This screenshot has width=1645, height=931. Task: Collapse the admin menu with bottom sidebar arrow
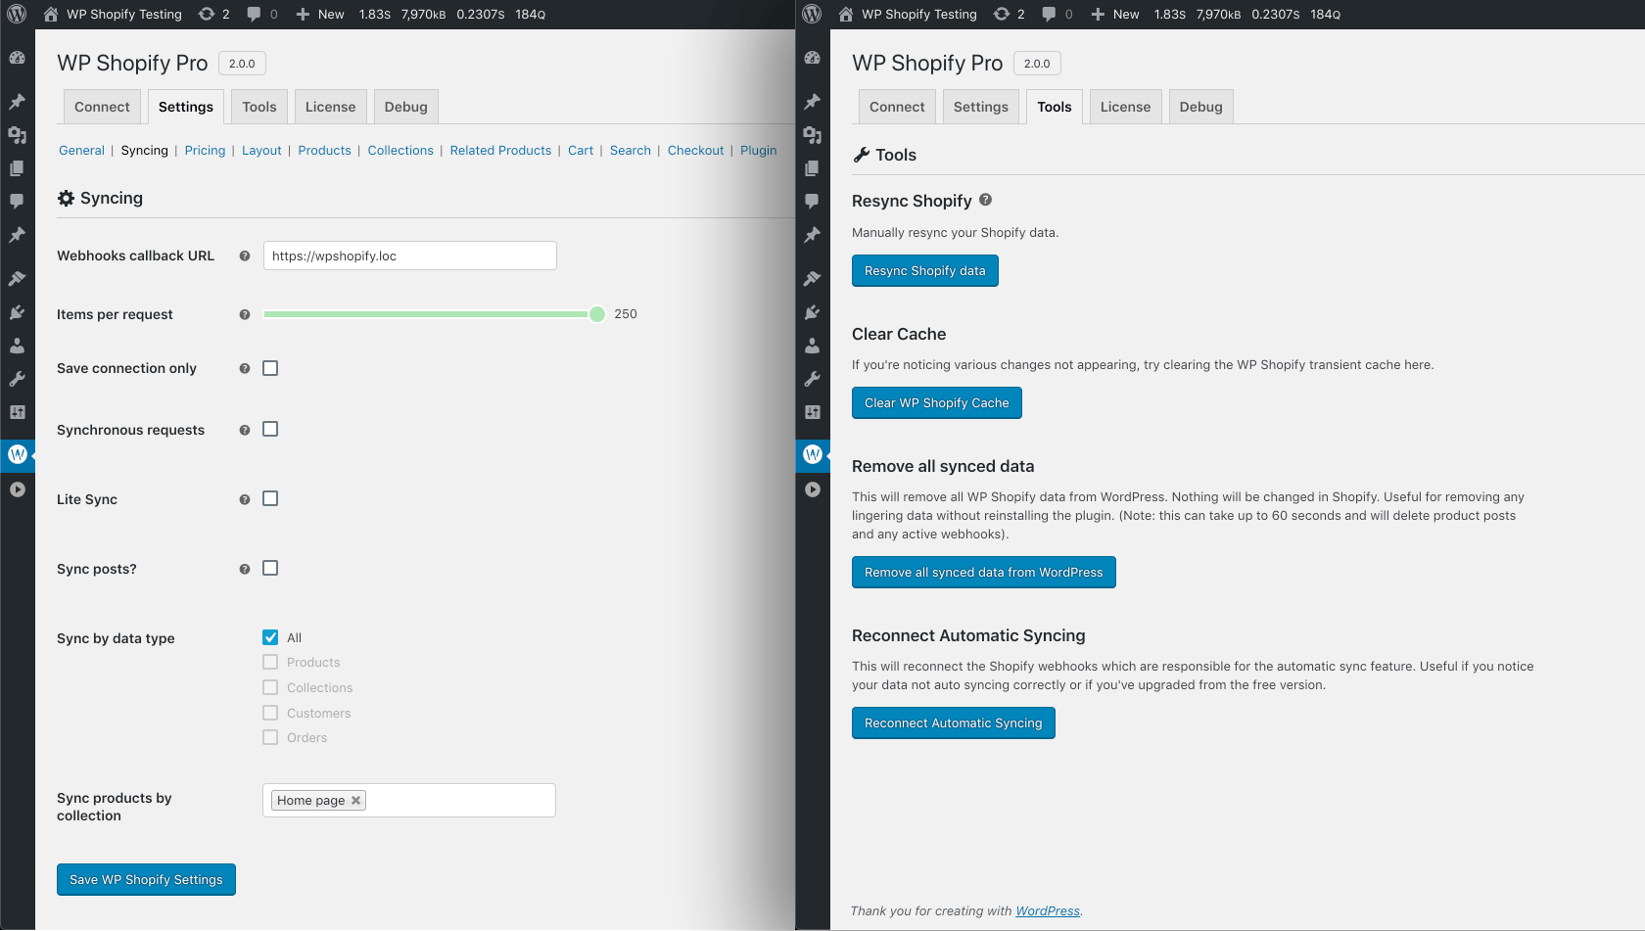18,489
